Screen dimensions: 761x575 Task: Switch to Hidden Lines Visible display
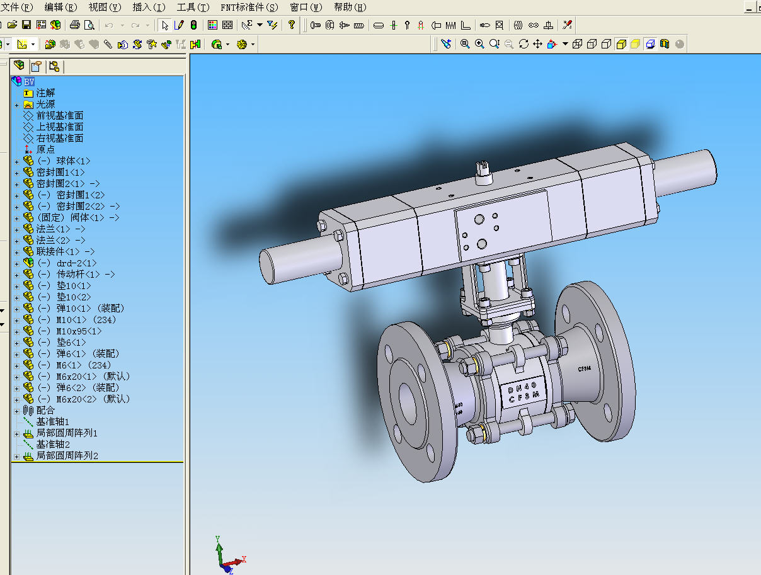pyautogui.click(x=592, y=44)
